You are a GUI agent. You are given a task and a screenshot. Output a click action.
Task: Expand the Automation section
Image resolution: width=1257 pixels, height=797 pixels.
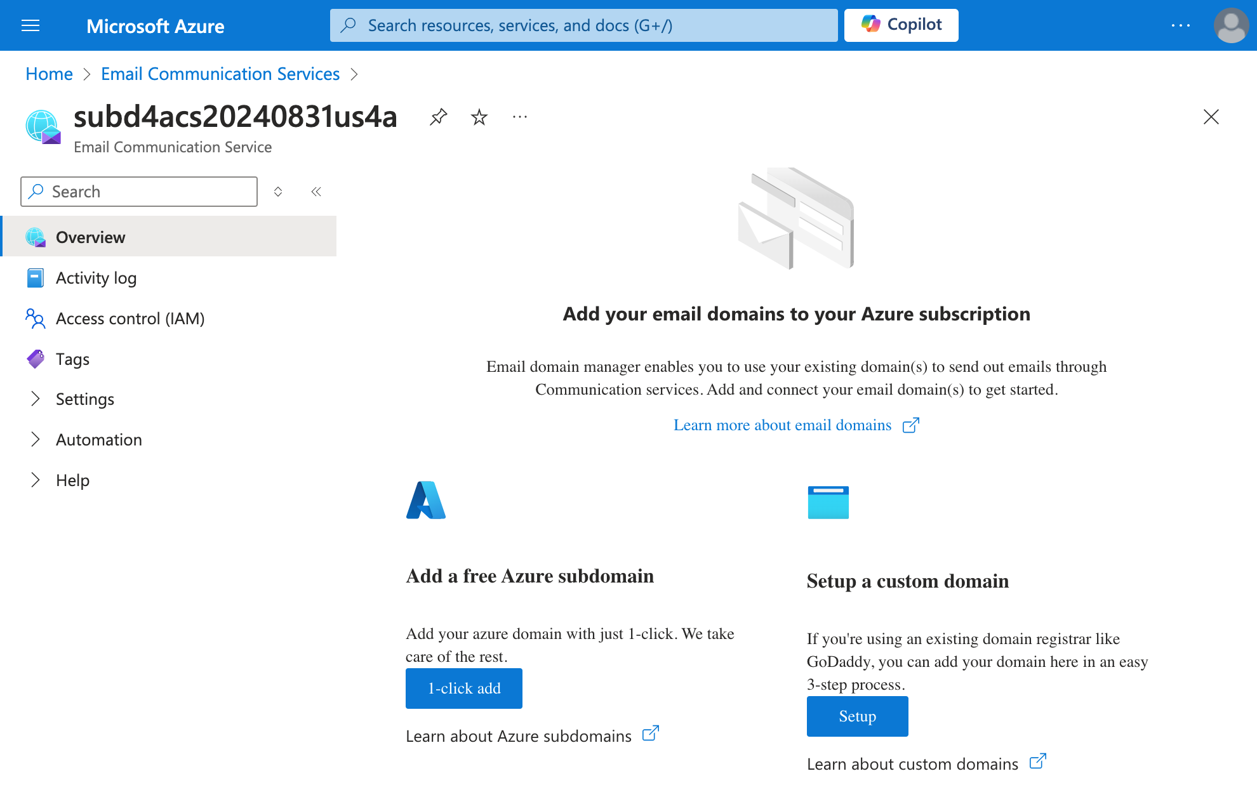click(33, 439)
